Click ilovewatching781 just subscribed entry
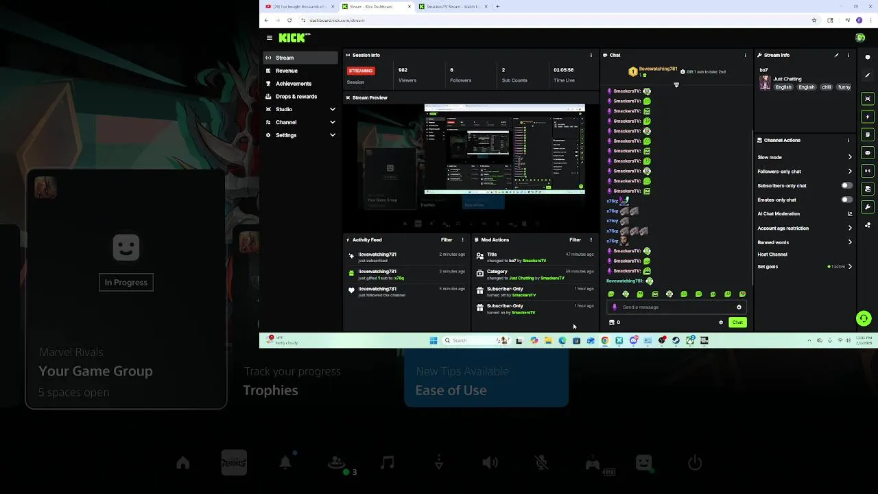 (x=407, y=257)
